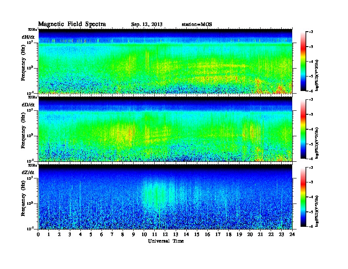Click the "Magnetic Field Spectra" title

[72, 24]
